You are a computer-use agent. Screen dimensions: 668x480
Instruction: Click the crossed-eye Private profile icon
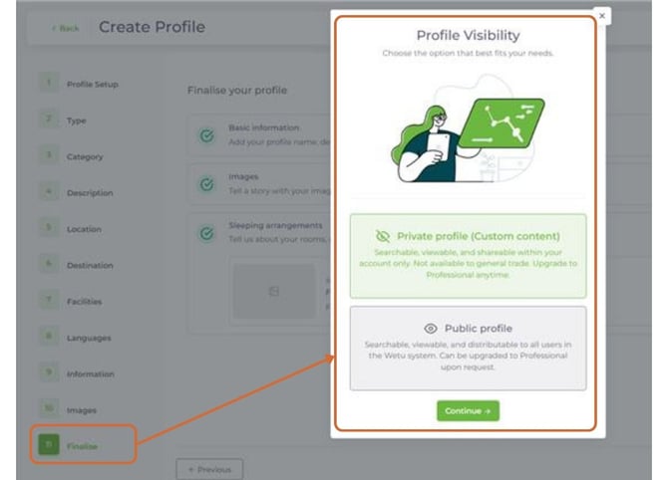click(383, 236)
